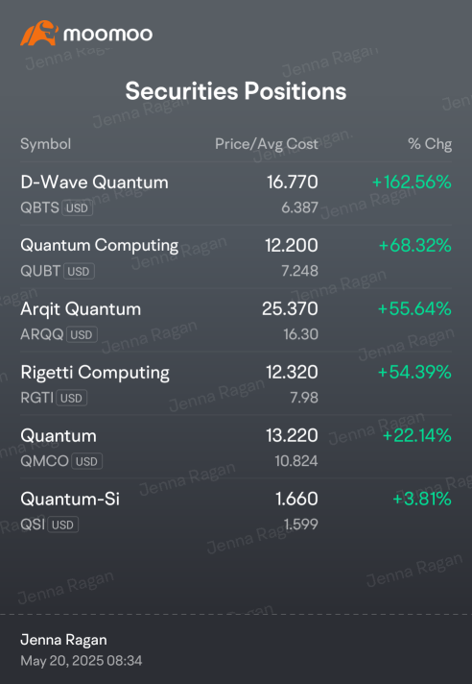Sort by the % Chg column header
472x684 pixels.
pyautogui.click(x=430, y=144)
